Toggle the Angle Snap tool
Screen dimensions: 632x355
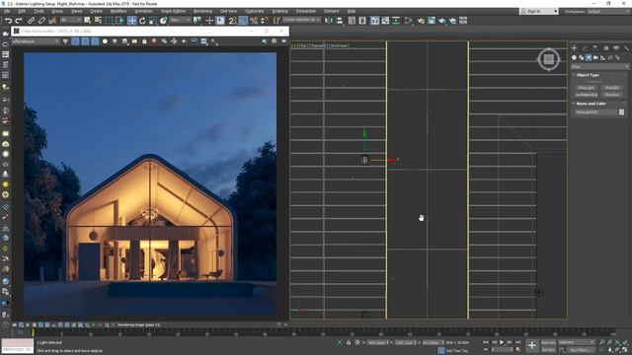243,21
